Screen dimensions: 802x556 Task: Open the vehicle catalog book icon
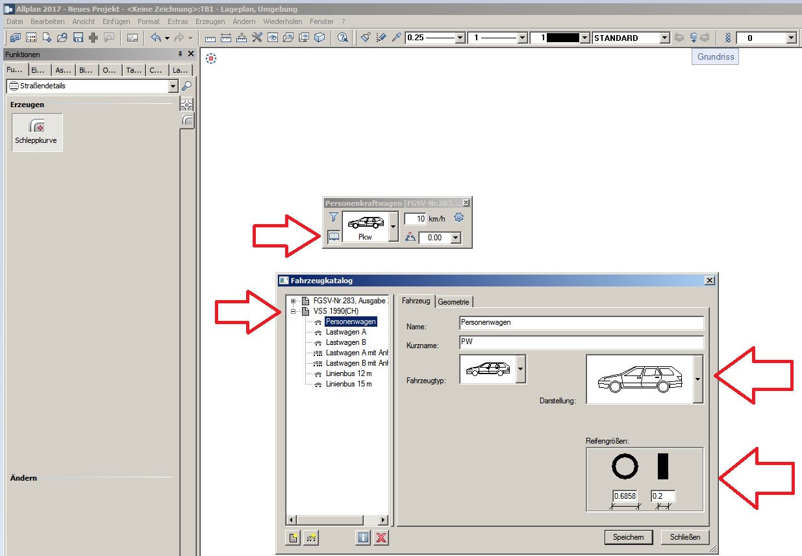(333, 238)
